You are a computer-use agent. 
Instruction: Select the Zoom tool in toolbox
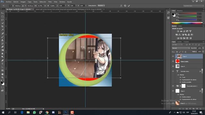tap(2, 77)
